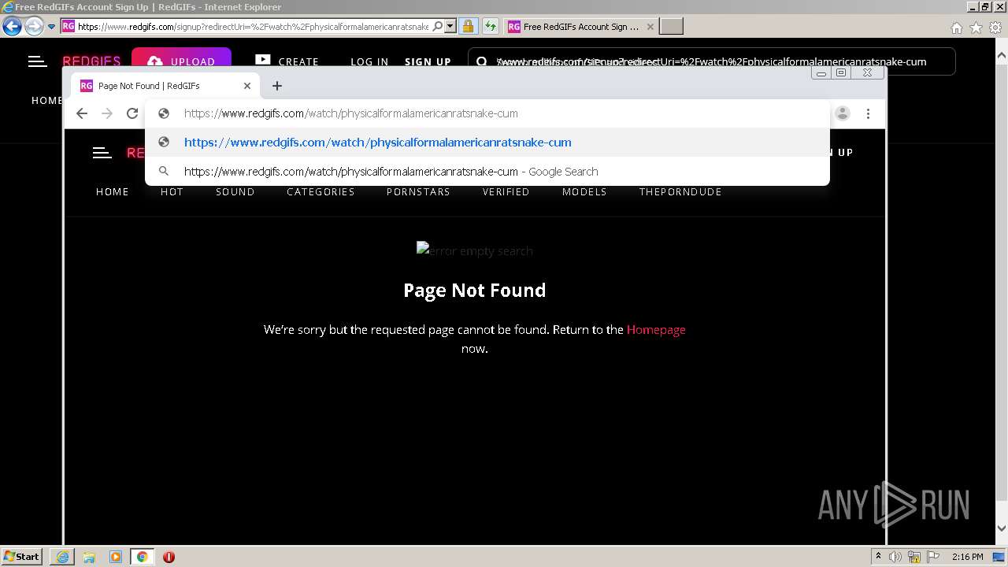Refresh the page in Internet Explorer
Screen dimensions: 1008x567
coord(491,26)
